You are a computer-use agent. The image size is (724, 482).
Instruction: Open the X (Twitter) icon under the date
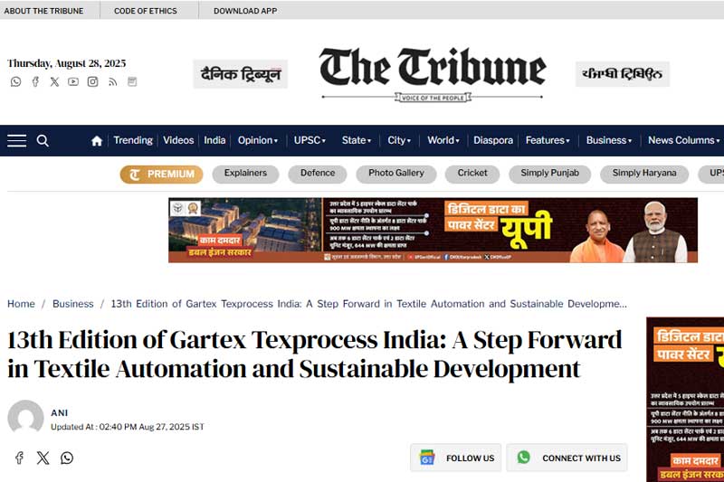(54, 81)
